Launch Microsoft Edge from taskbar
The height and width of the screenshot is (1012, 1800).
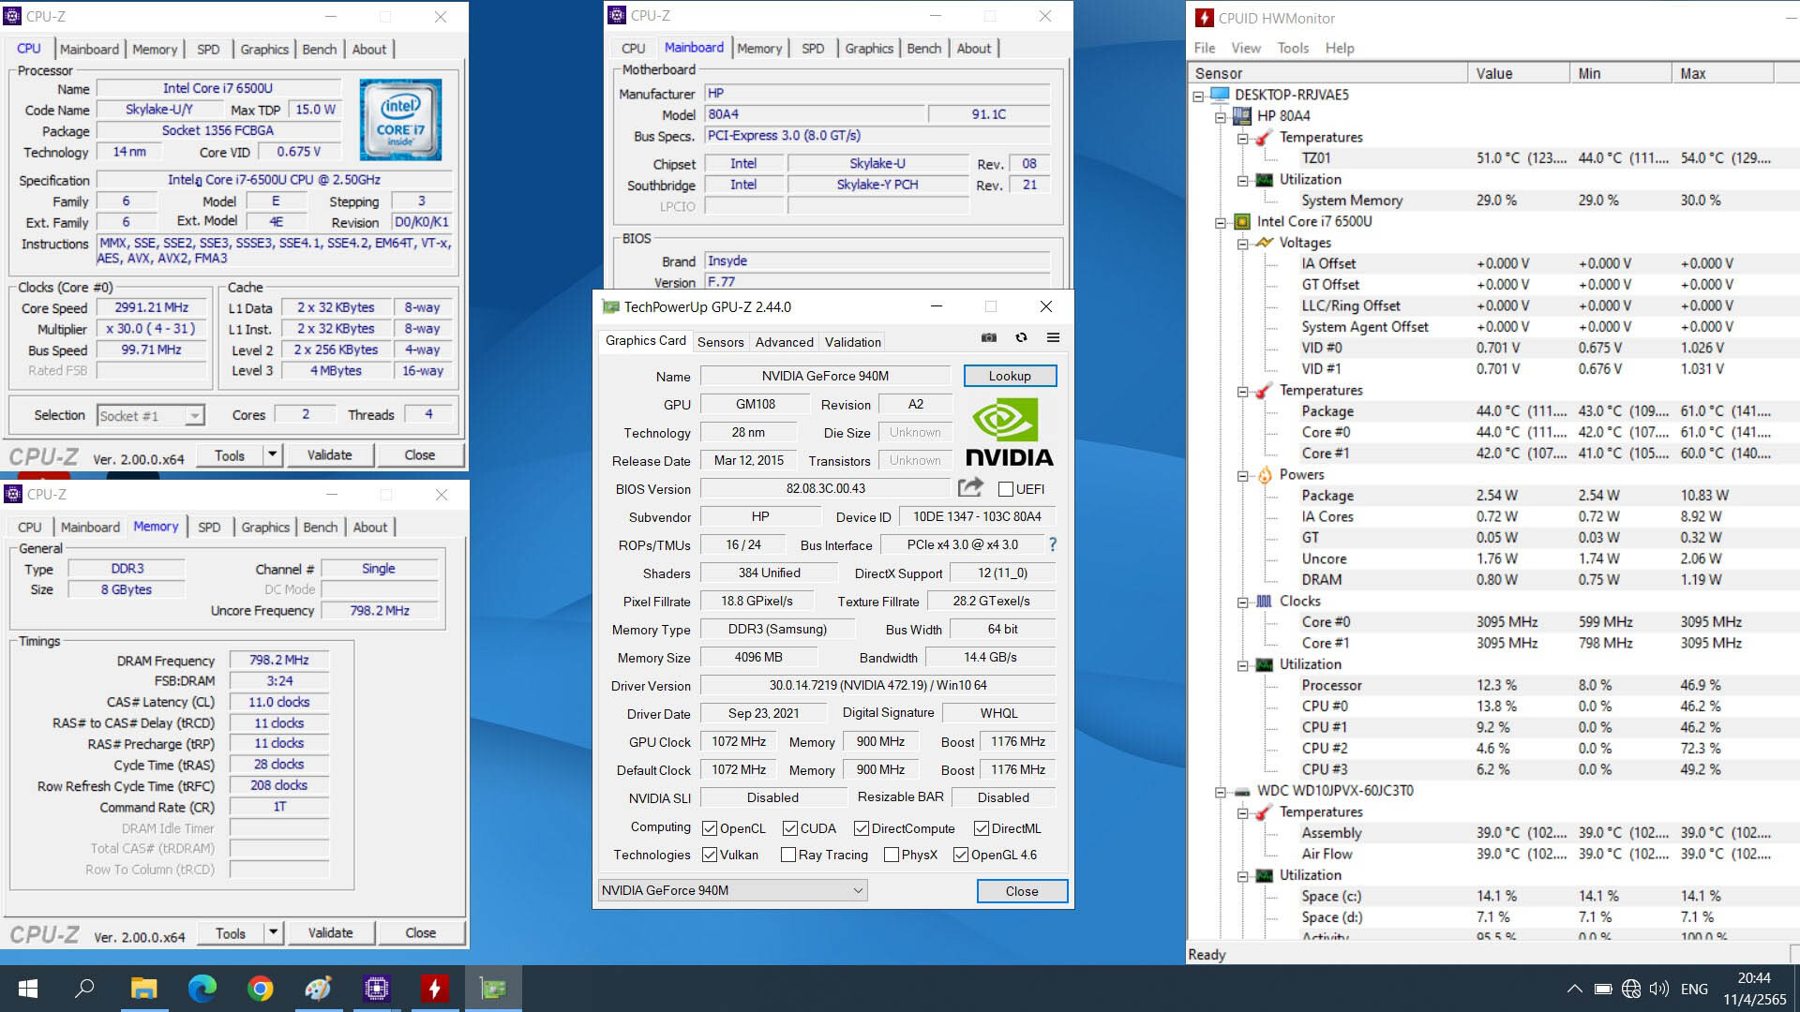(202, 989)
